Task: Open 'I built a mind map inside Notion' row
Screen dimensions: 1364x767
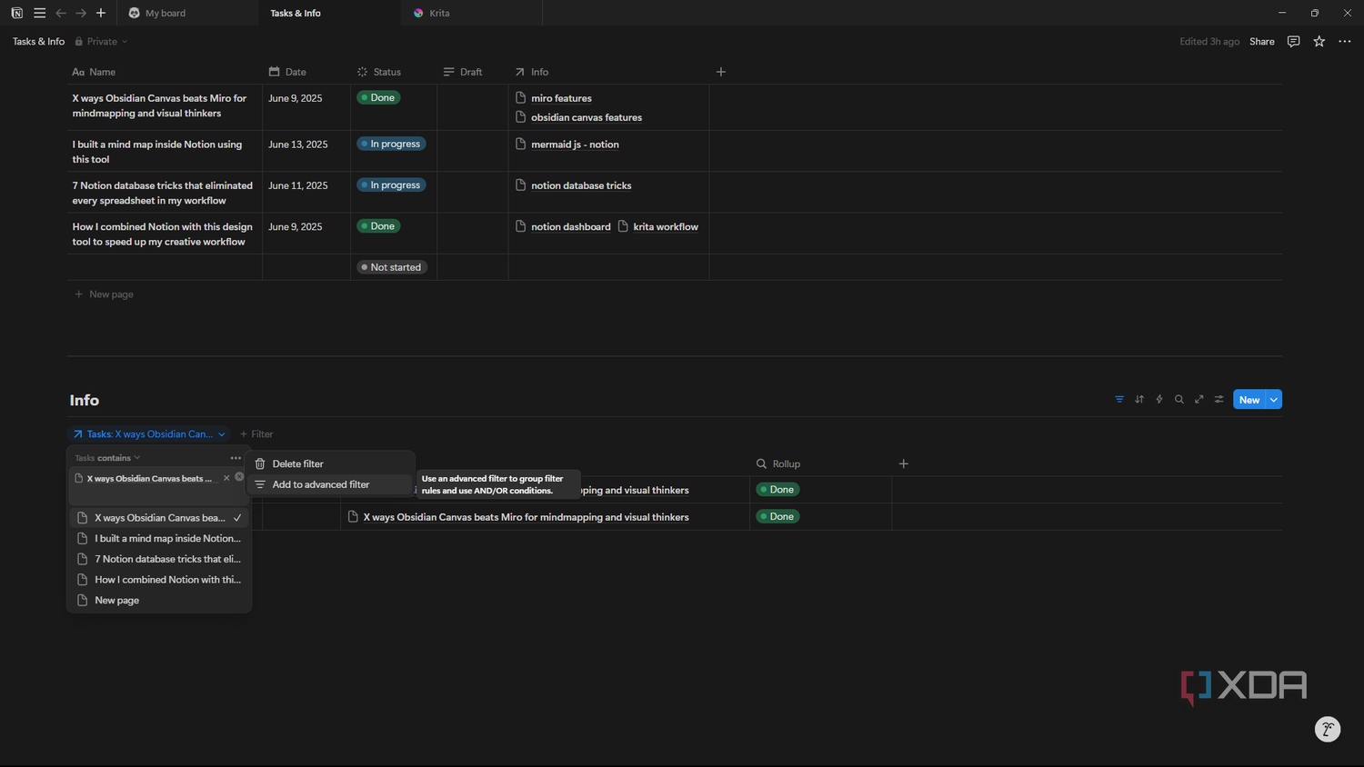Action: 157,152
